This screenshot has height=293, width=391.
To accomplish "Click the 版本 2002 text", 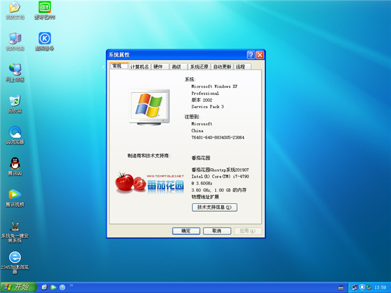I will (x=202, y=100).
